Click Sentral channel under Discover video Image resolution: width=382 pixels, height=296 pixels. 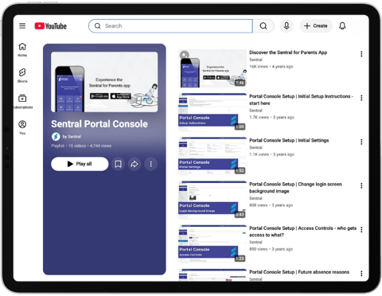tap(255, 60)
